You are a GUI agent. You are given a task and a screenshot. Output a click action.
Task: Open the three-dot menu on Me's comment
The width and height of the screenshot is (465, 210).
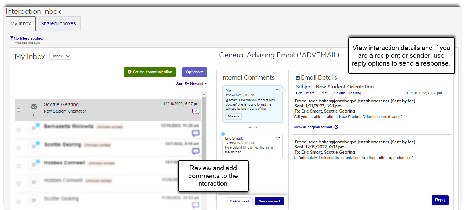pos(278,90)
